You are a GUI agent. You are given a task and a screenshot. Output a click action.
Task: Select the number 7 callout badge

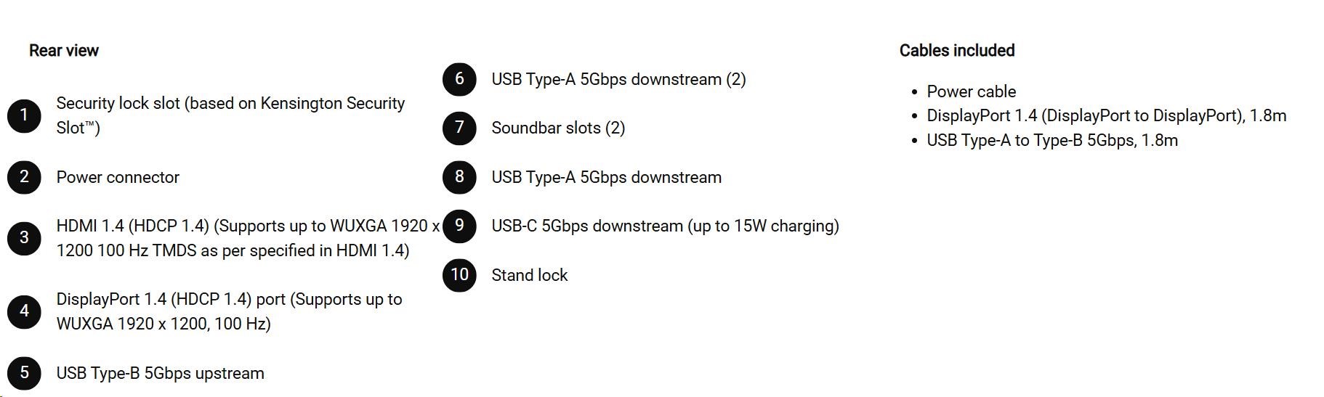coord(459,128)
